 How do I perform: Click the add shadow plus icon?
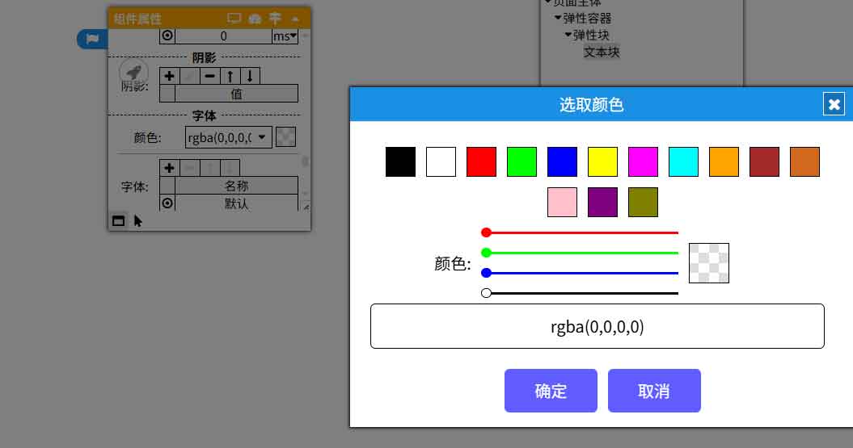[x=168, y=76]
